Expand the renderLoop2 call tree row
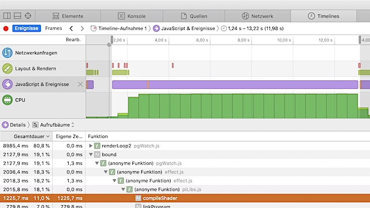Viewport: 370px width, 208px height. point(91,146)
